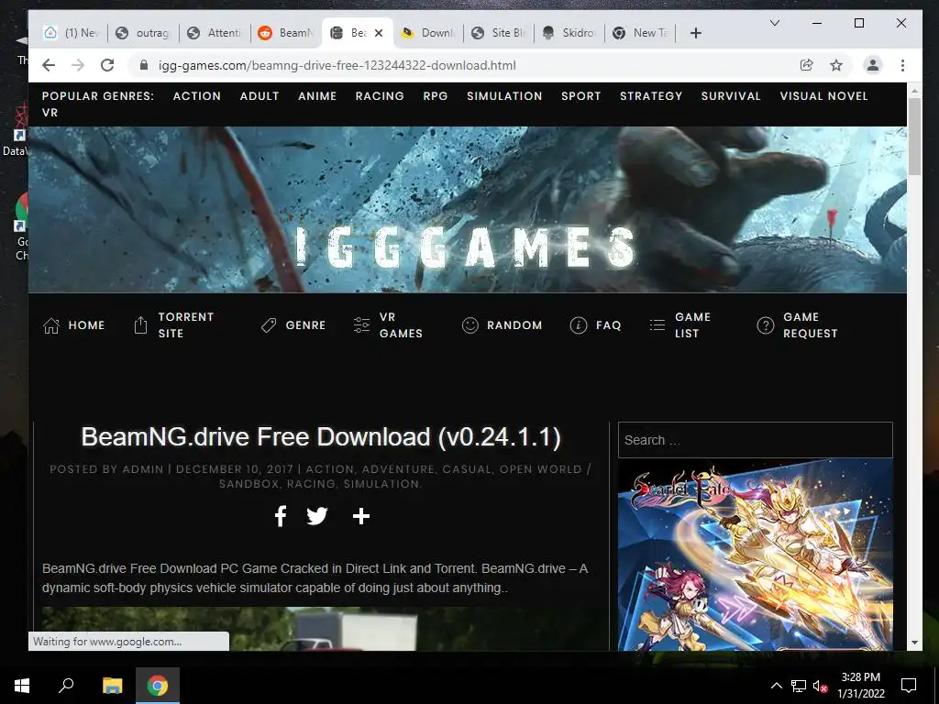Screen dimensions: 939x704
Task: Go to HOME in site menu
Action: point(73,325)
